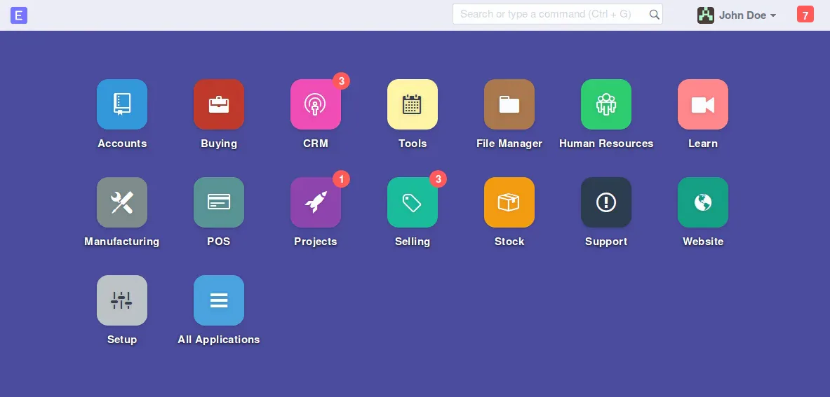
Task: Launch the CRM module icon
Action: pyautogui.click(x=316, y=104)
